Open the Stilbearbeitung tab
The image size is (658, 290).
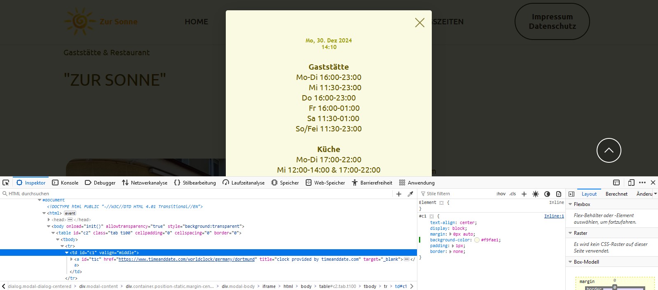click(195, 182)
